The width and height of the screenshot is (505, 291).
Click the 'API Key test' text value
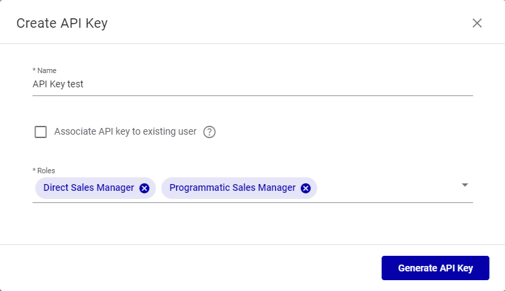(58, 85)
